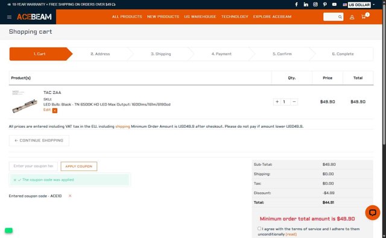Click the search magnifier icon
Screen dimensions: 386x238
[340, 17]
